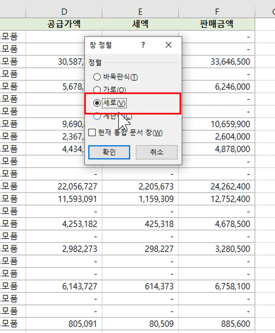Select cell with value 11,593,091
This screenshot has width=275, height=333.
(x=64, y=199)
